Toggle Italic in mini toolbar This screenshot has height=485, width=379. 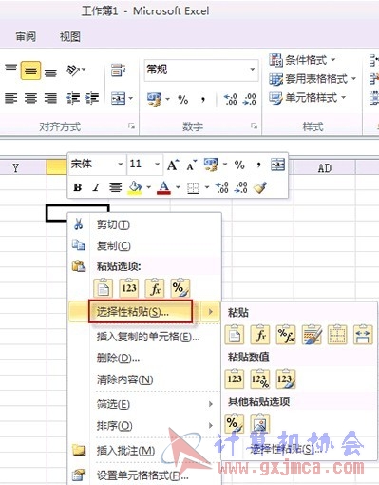coord(96,187)
